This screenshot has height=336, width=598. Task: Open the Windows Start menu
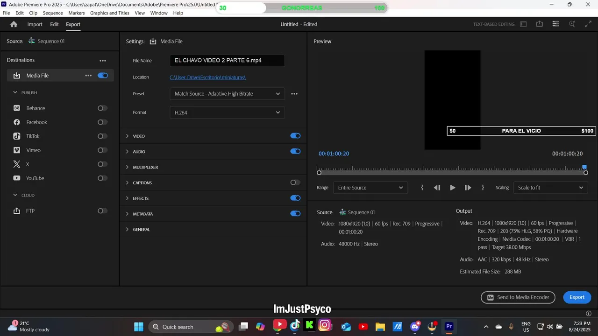(x=139, y=327)
